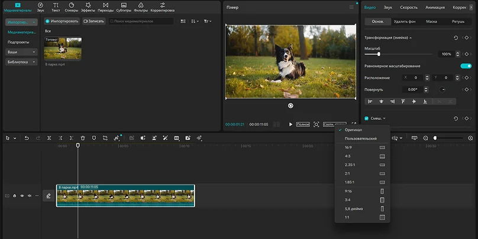Switch to the Скорость tab
The image size is (478, 239).
tap(409, 7)
